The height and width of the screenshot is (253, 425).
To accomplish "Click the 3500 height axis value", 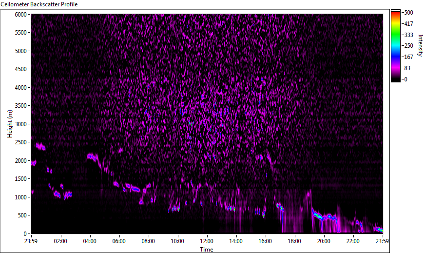I will click(x=20, y=106).
